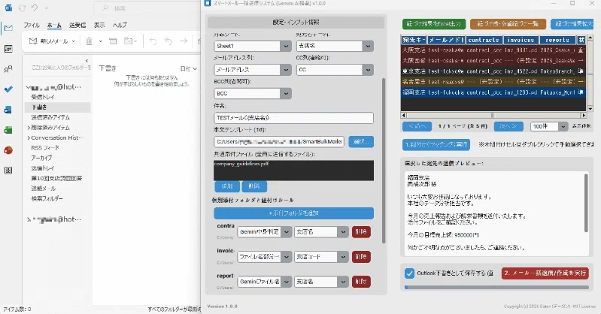
Task: Expand the Conversation History folder
Action: tap(29, 137)
